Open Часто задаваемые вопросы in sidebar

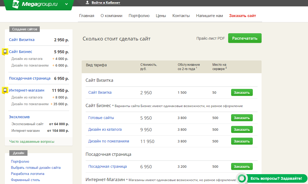click(x=32, y=142)
